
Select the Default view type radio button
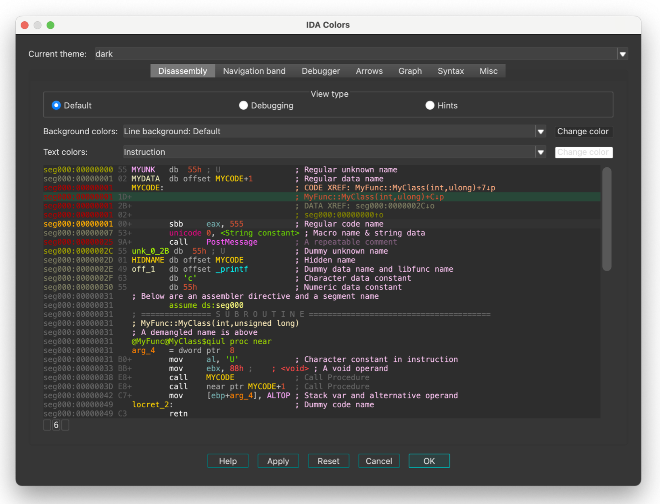(56, 105)
